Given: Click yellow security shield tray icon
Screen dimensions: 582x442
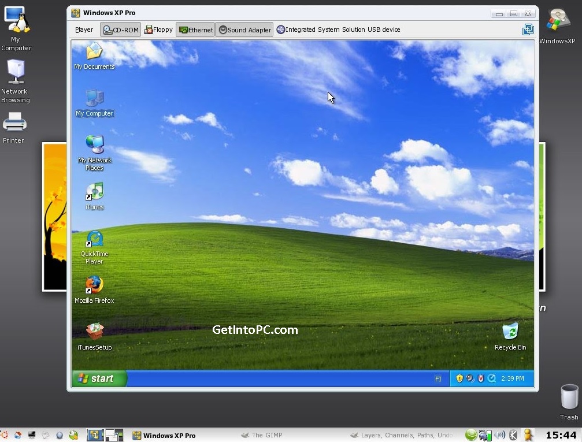Looking at the screenshot, I should (459, 378).
